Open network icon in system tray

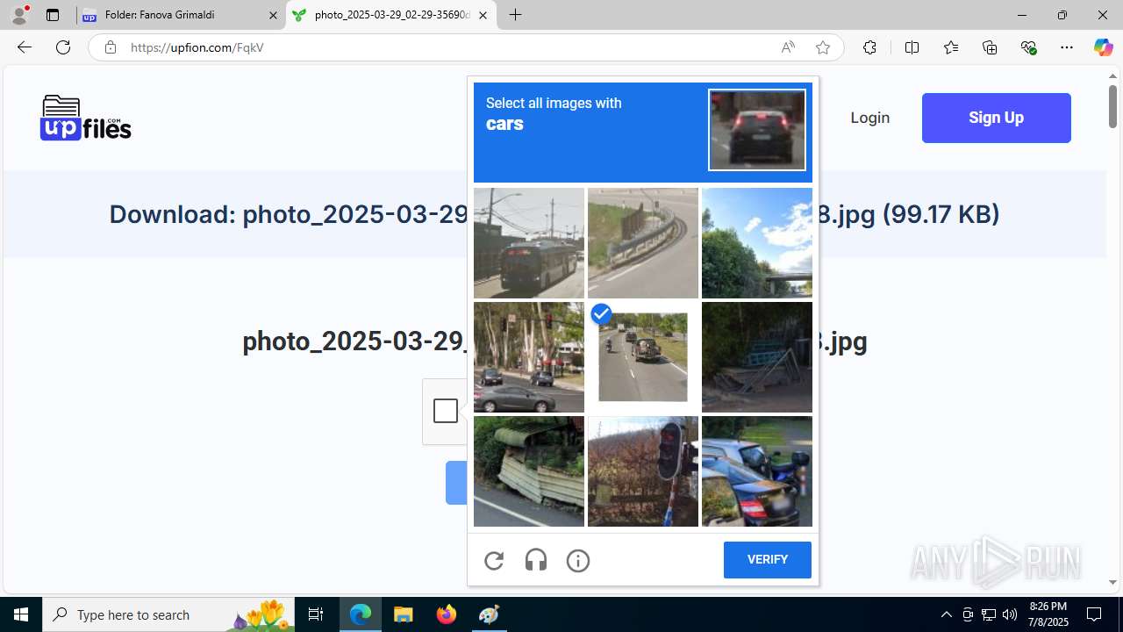pyautogui.click(x=989, y=614)
